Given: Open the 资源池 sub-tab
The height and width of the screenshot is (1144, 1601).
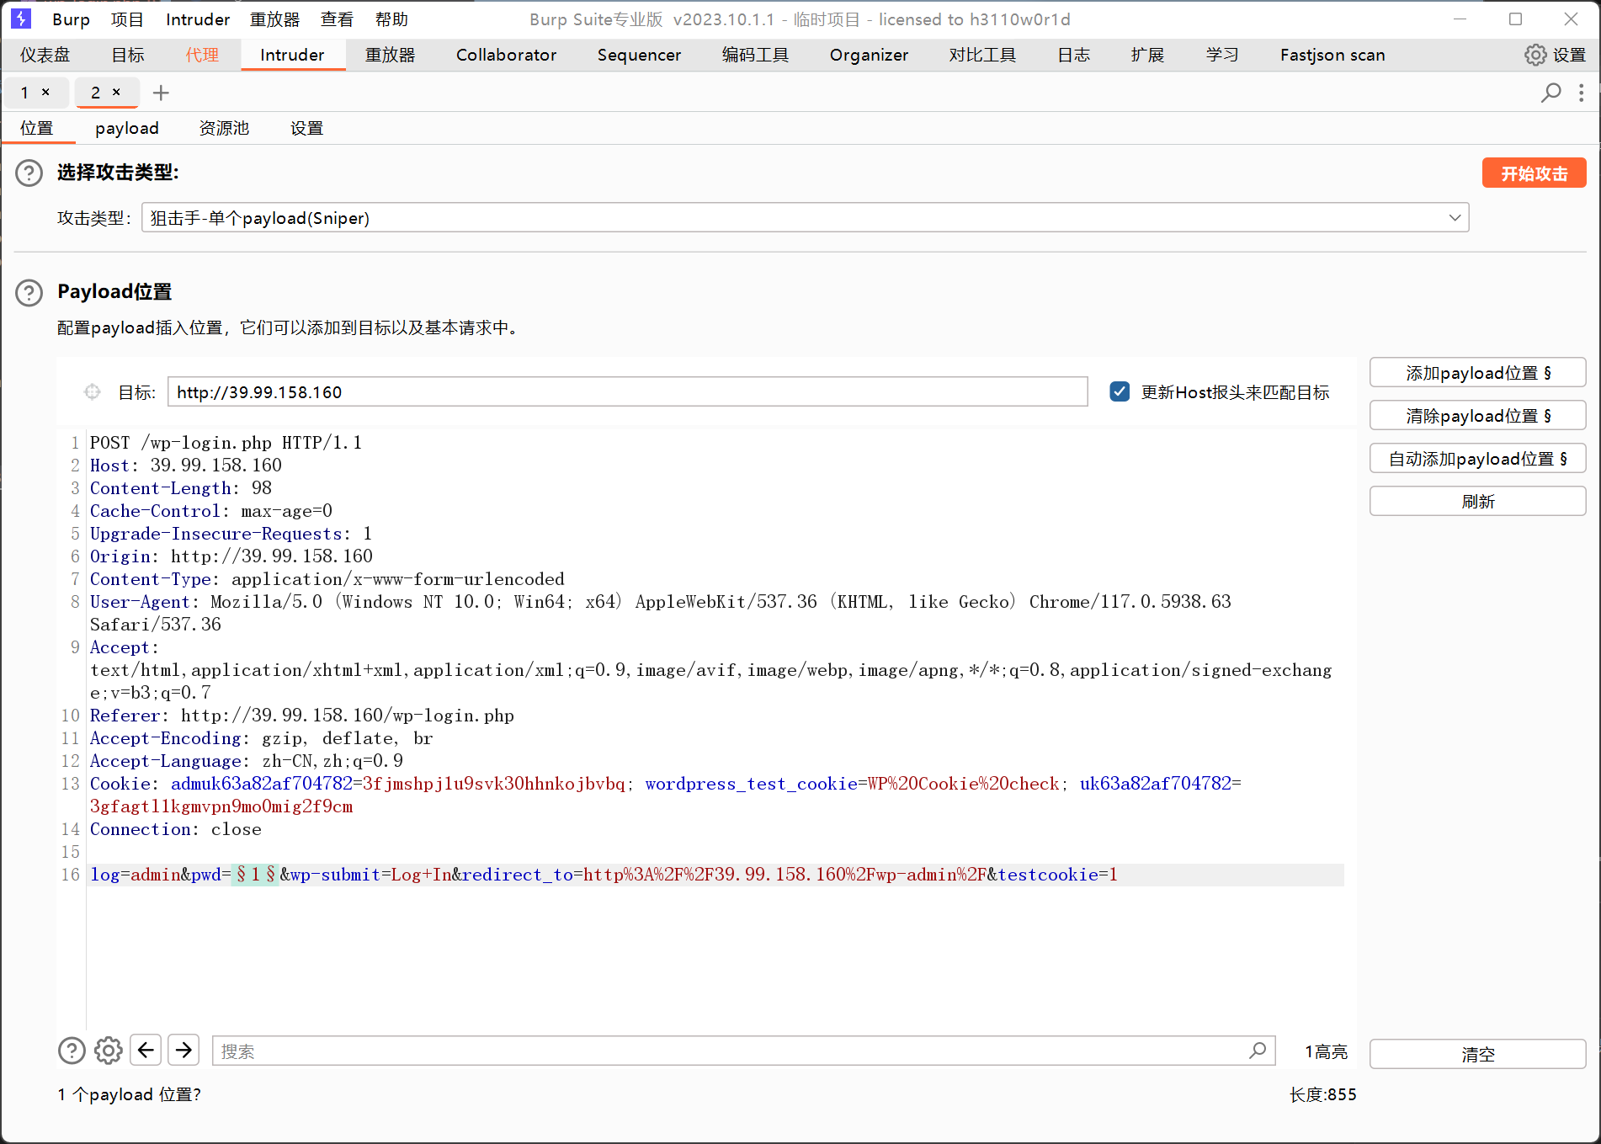Looking at the screenshot, I should (x=224, y=128).
